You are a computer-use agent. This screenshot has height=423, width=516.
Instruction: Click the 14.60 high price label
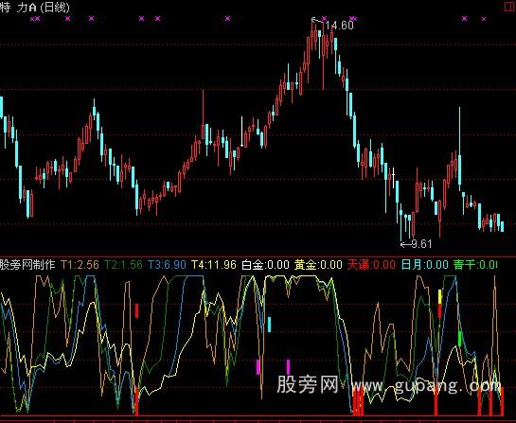click(x=339, y=26)
